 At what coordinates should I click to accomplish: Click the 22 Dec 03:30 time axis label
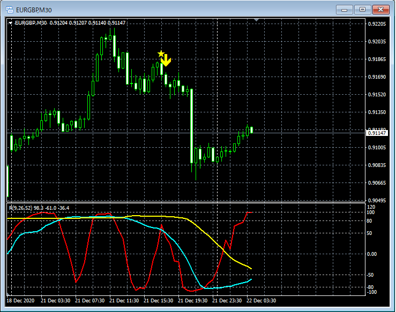[260, 301]
